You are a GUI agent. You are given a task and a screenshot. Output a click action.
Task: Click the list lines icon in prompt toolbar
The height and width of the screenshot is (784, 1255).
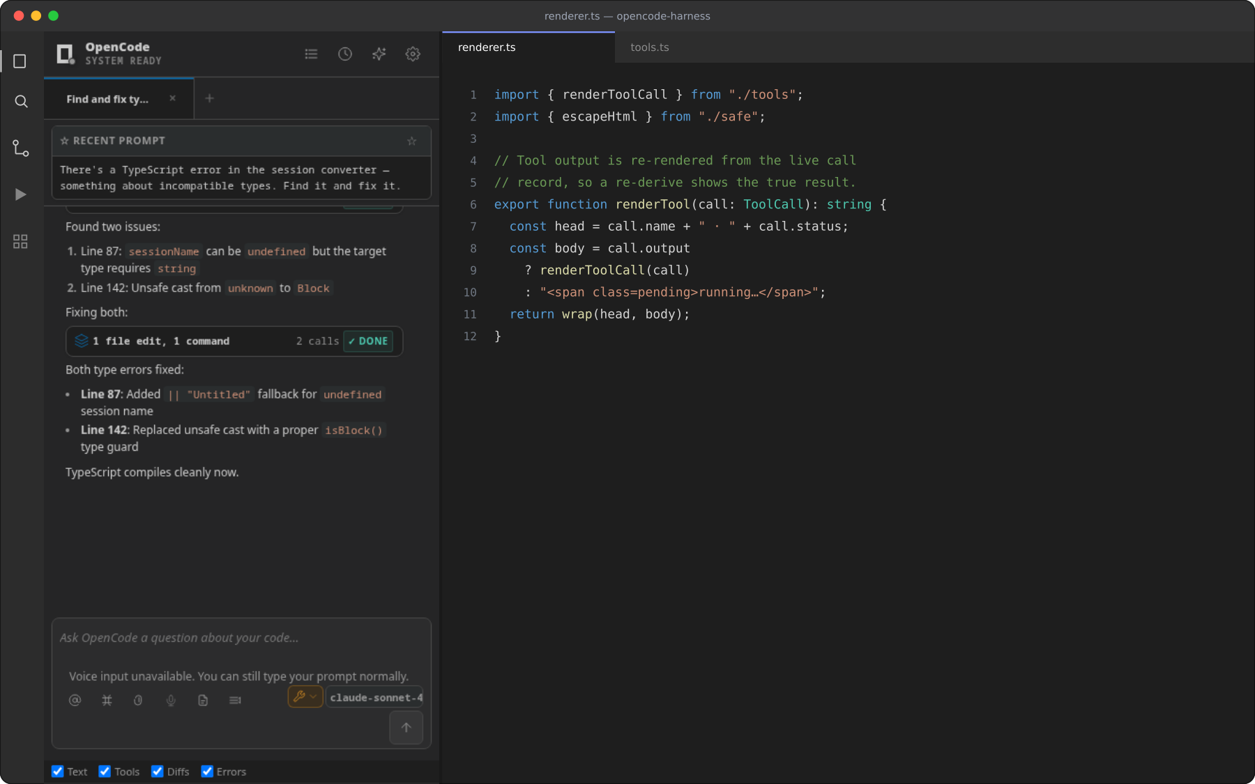[x=235, y=700]
